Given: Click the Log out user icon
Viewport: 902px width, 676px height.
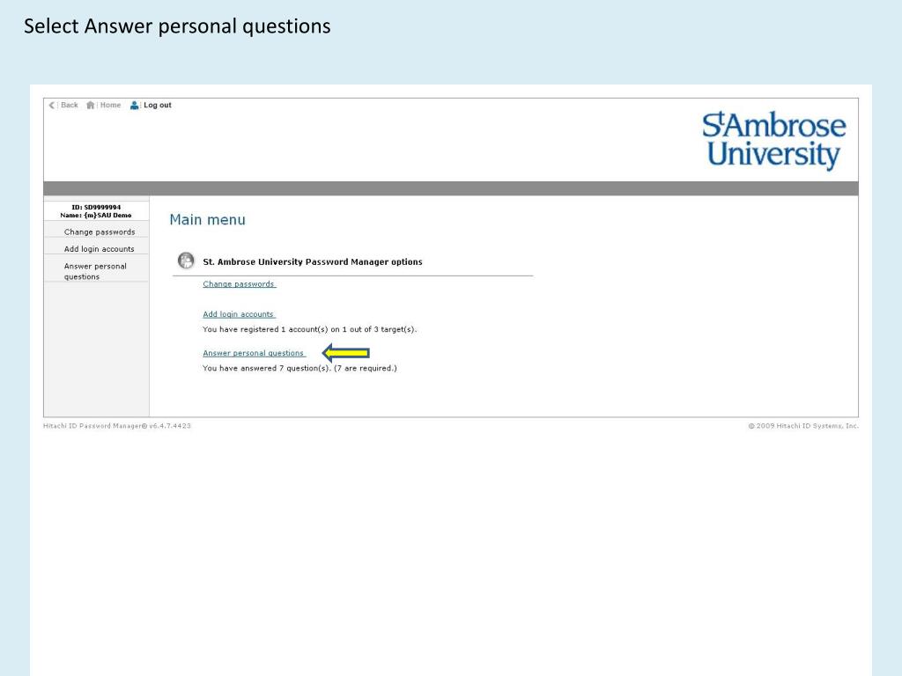Looking at the screenshot, I should [134, 106].
